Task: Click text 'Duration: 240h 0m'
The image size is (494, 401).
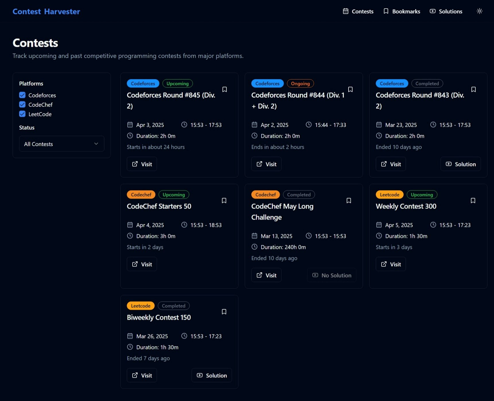Action: 283,247
